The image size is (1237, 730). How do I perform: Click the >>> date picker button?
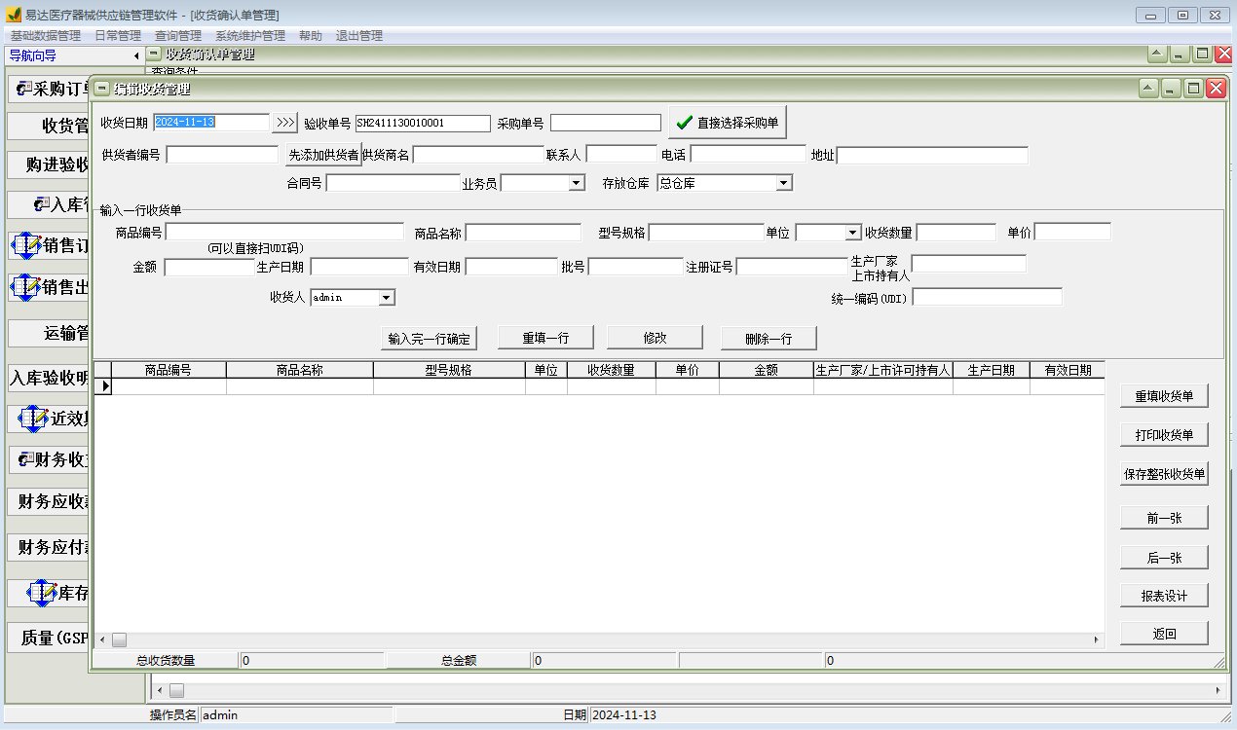click(x=284, y=123)
